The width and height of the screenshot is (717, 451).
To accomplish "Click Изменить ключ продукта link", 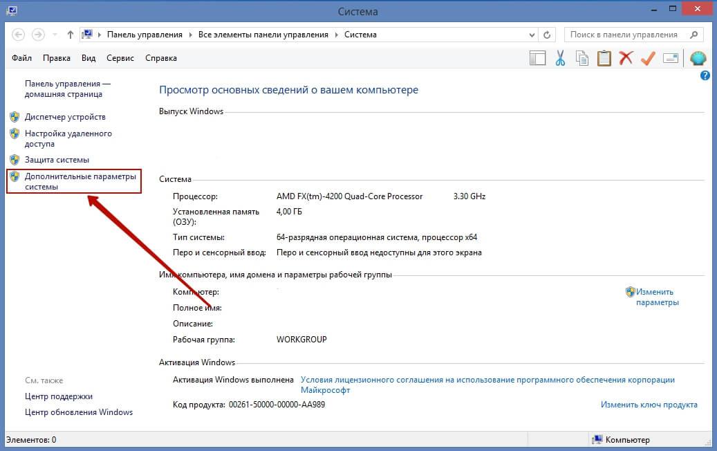I will (x=649, y=405).
